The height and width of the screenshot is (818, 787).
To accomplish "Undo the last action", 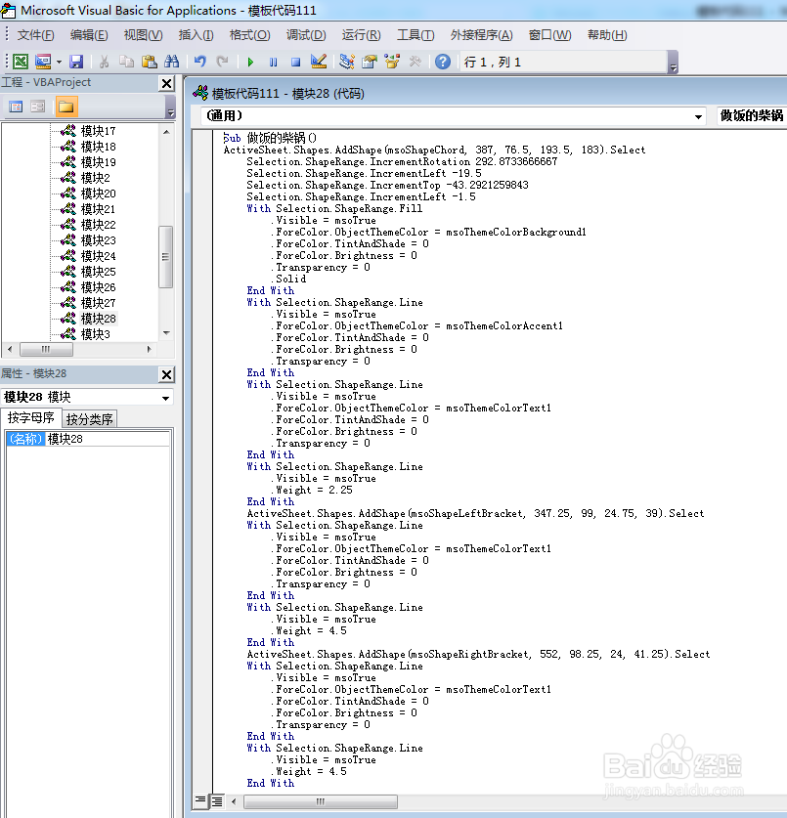I will pyautogui.click(x=199, y=62).
